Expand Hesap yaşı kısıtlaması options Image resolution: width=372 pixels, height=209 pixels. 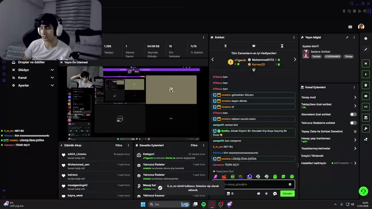pyautogui.click(x=355, y=140)
